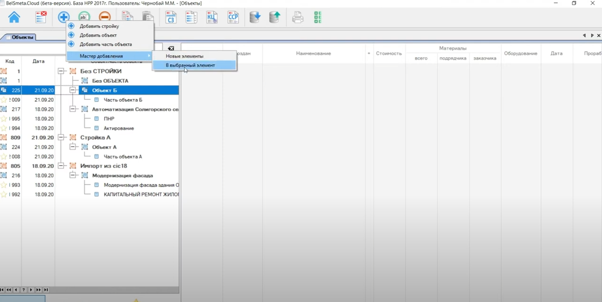
Task: Select 'Часть объекта Б' tree item
Action: point(123,100)
